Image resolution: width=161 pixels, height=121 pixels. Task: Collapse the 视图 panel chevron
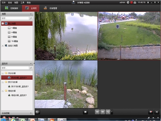click(x=31, y=14)
